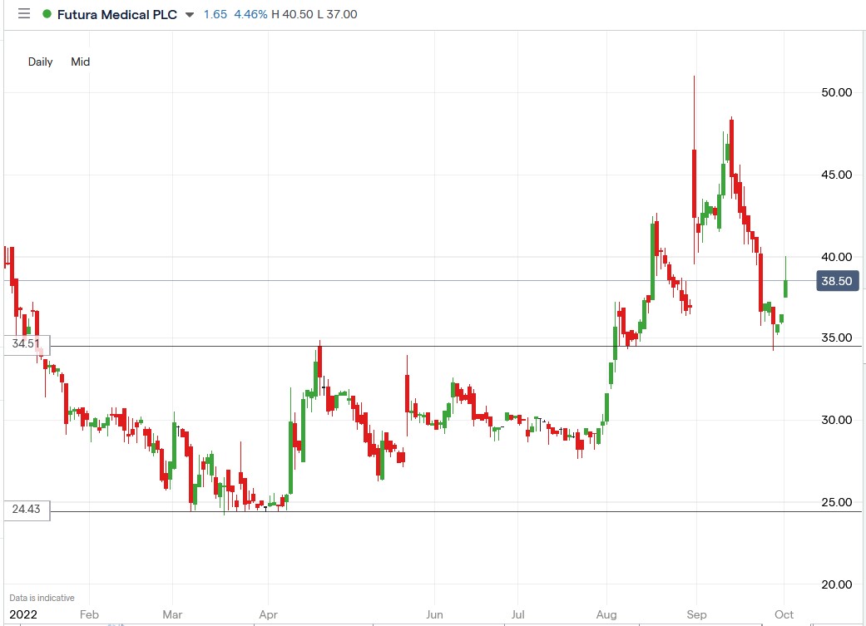Click the 2022 year label on time axis
Screen dimensions: 866x626
pos(22,615)
